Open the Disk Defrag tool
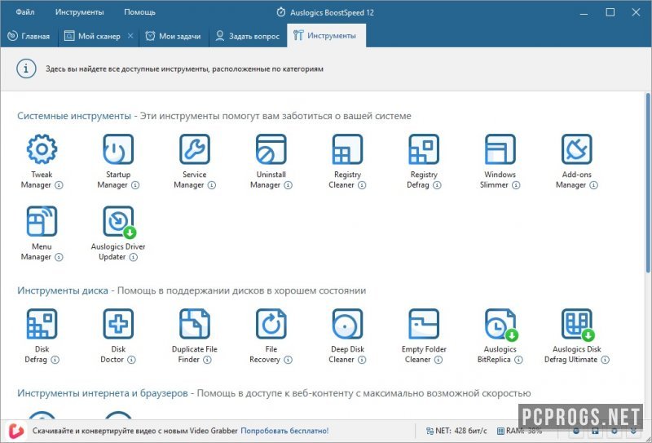Image resolution: width=652 pixels, height=443 pixels. (42, 324)
